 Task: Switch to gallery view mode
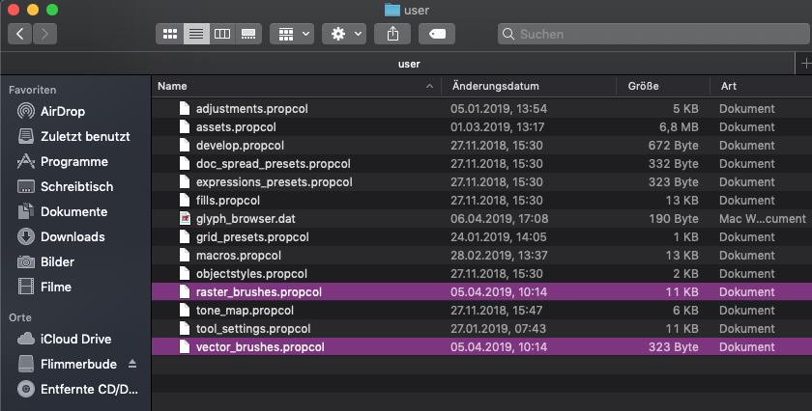coord(248,34)
